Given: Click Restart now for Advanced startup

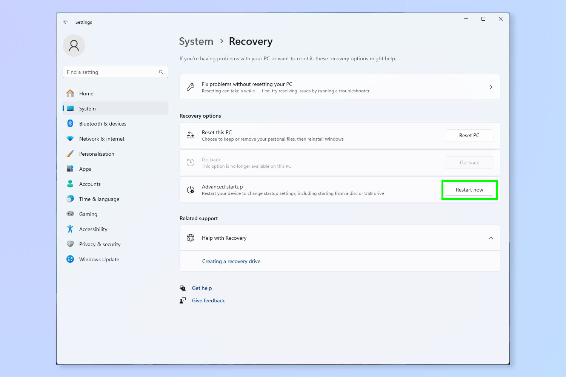Looking at the screenshot, I should coord(469,190).
